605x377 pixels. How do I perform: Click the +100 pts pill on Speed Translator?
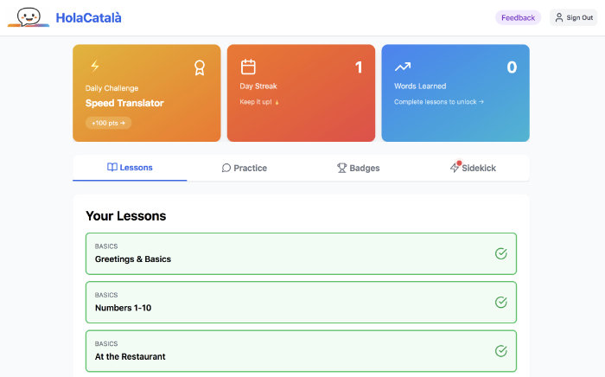[108, 123]
